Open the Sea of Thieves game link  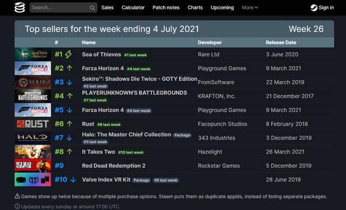[x=102, y=54]
